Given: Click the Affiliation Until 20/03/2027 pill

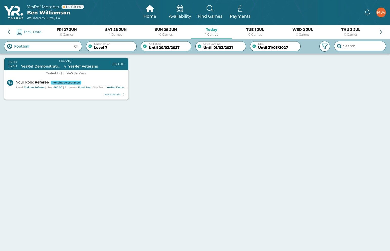Looking at the screenshot, I should point(166,46).
